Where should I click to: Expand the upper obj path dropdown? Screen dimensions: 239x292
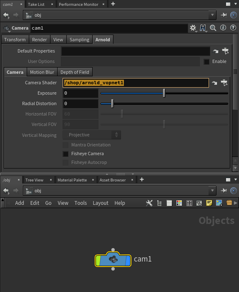click(x=212, y=15)
